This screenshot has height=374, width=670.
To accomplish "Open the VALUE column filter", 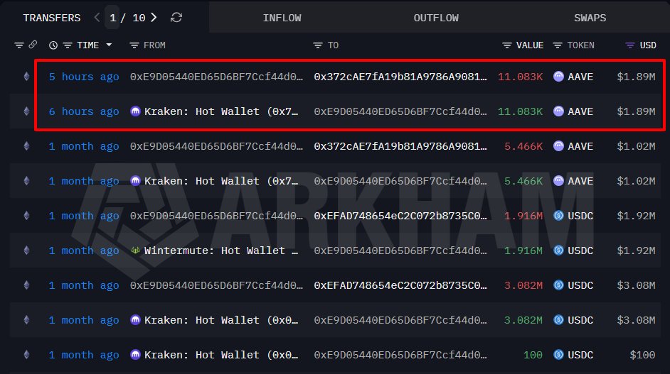I will [507, 45].
